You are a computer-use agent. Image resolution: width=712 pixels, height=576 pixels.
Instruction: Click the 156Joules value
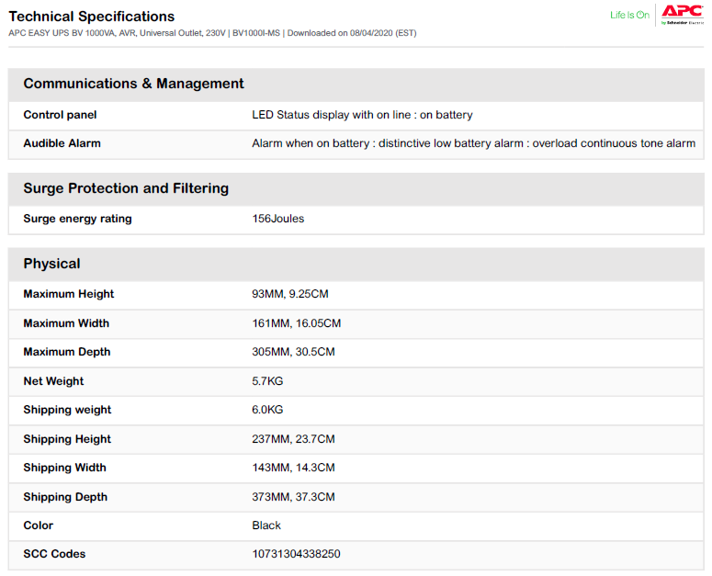coord(277,219)
